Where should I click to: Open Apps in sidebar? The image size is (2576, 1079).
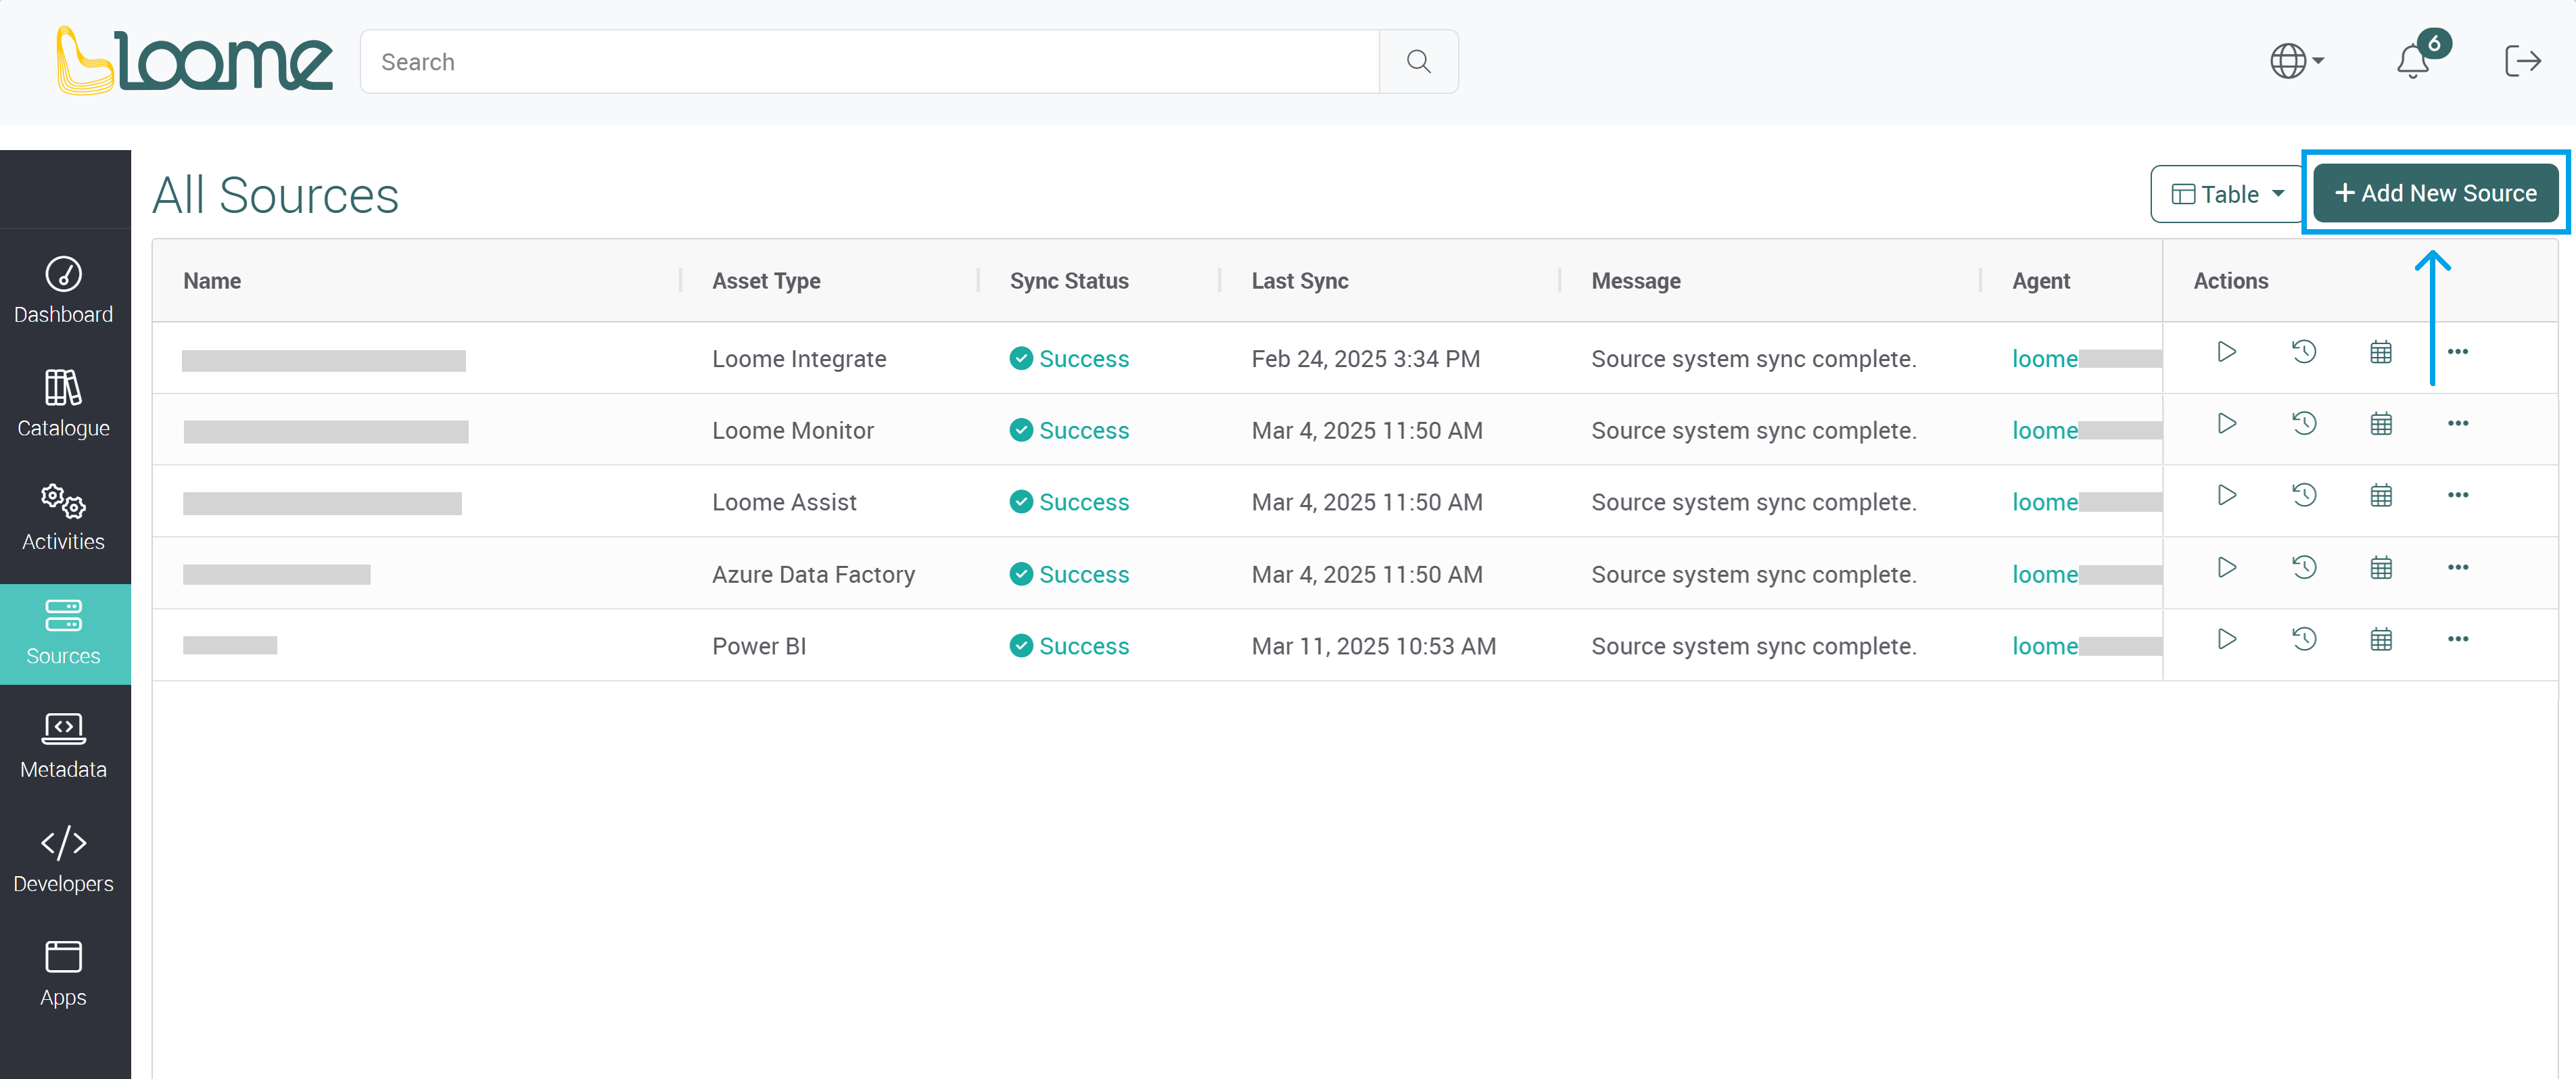pos(64,974)
